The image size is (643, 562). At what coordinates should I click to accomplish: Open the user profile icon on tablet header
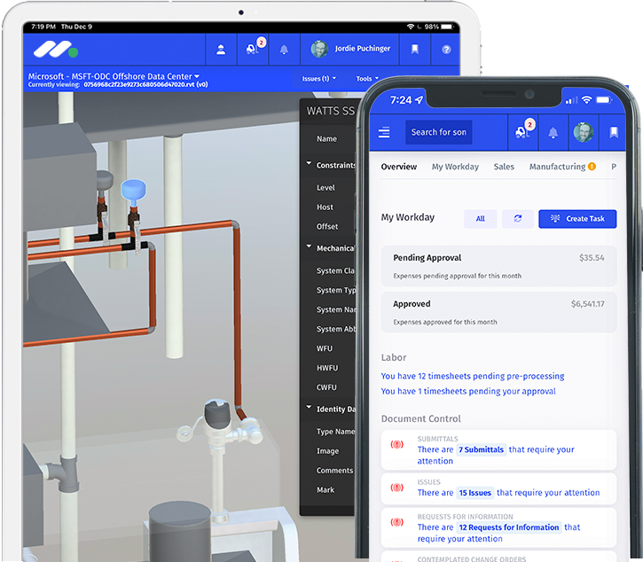pos(221,50)
